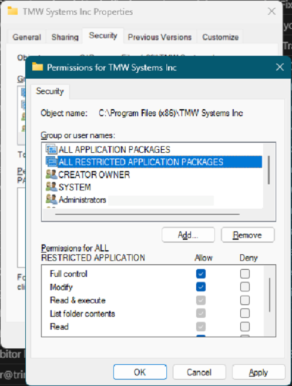Click List folder contents permission label

pyautogui.click(x=82, y=313)
